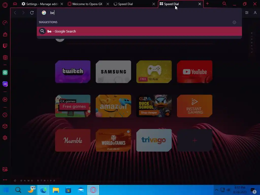Open GX Corner gamepad icon

(x=15, y=4)
